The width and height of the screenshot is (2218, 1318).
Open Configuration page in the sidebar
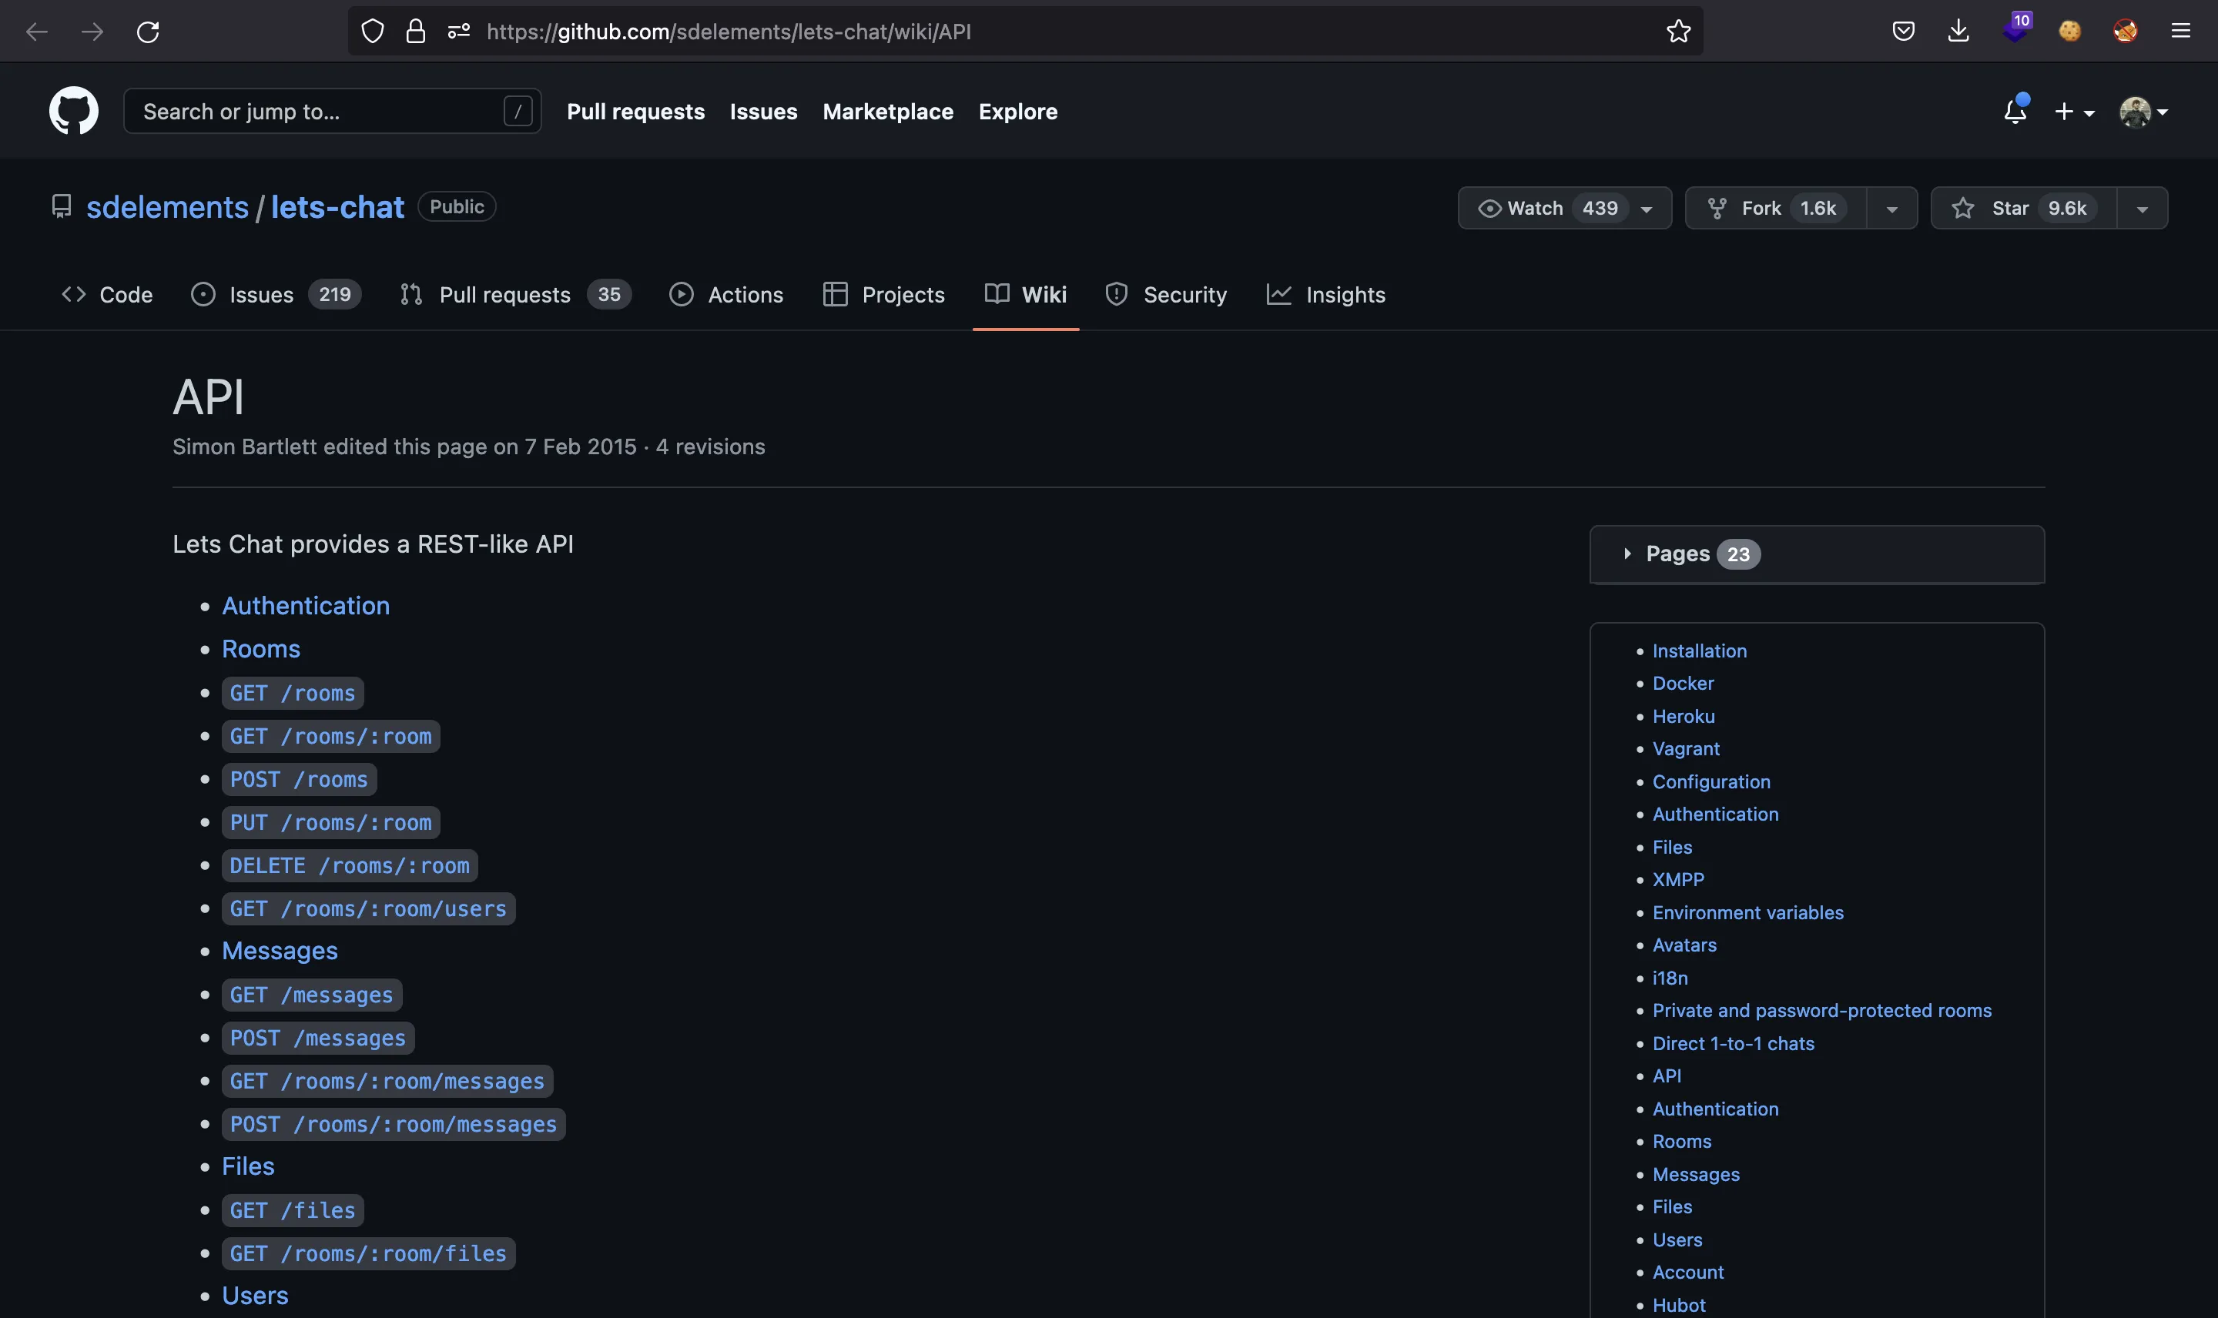click(x=1710, y=781)
